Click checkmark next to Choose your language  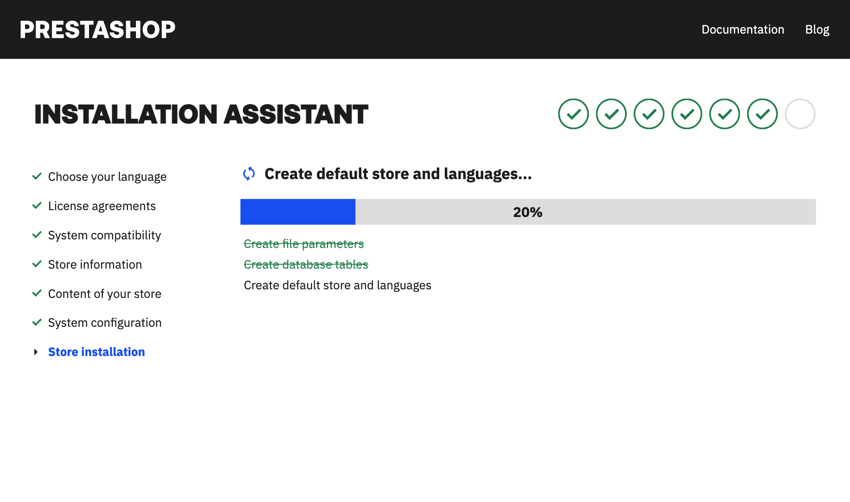[37, 176]
